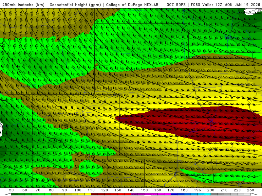Screen dimensions: 262x196
Task: Click the 110 value on the color scale
Action: [91, 190]
